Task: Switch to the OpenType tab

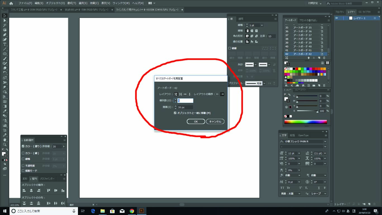Action: 303,135
